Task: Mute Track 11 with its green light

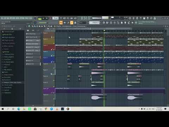Action: click(x=54, y=99)
